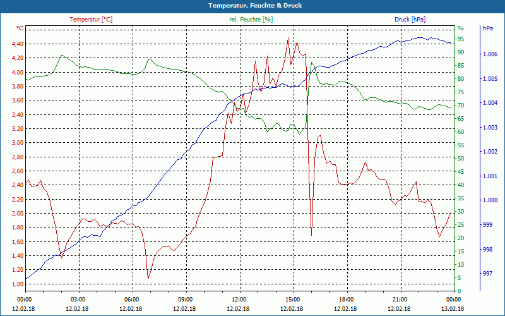
Task: Click the 70 humidity axis value
Action: [x=461, y=106]
